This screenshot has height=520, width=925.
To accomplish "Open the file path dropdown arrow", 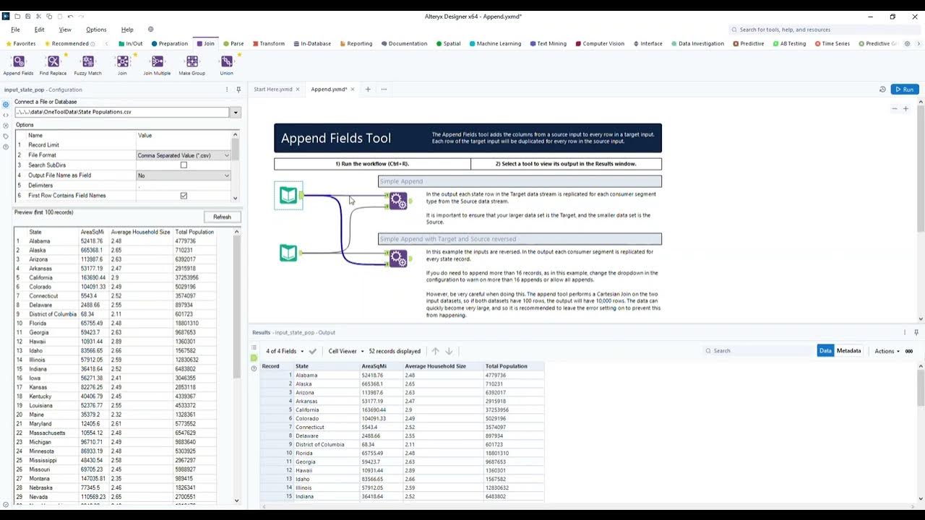I will (x=235, y=113).
